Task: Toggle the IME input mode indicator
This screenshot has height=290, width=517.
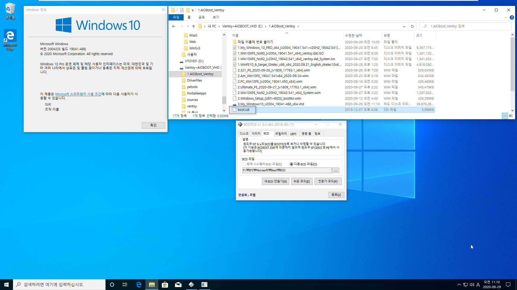Action: [x=478, y=285]
